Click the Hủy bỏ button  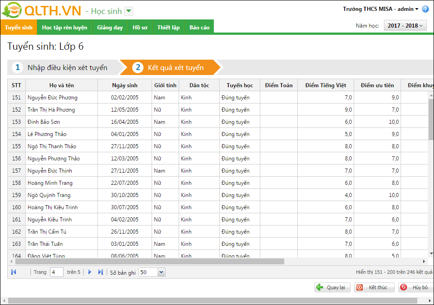tap(416, 287)
